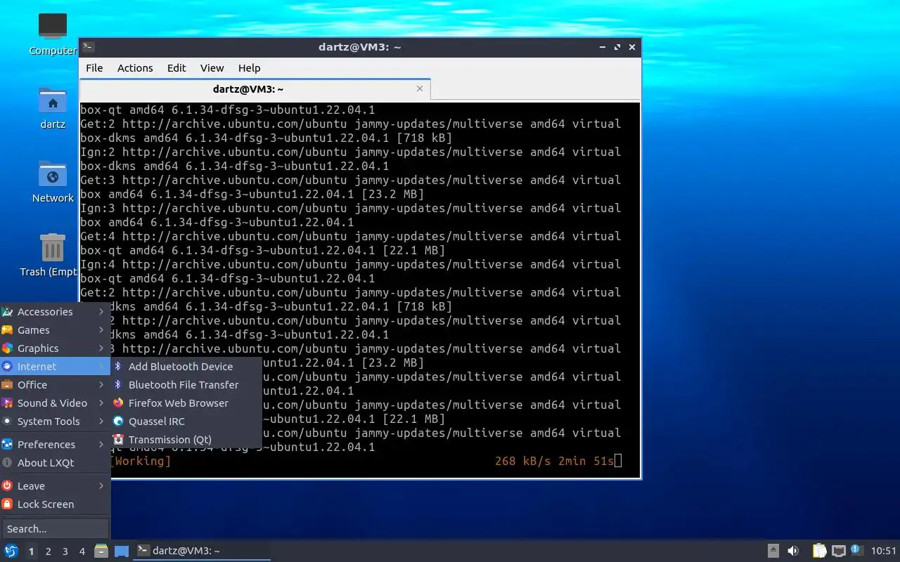Open the terminal File menu
The image size is (900, 562).
94,68
